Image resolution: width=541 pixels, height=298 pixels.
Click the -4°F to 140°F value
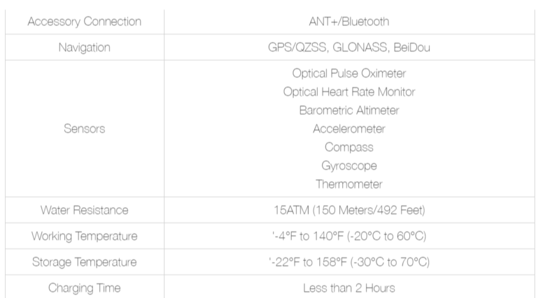click(349, 236)
